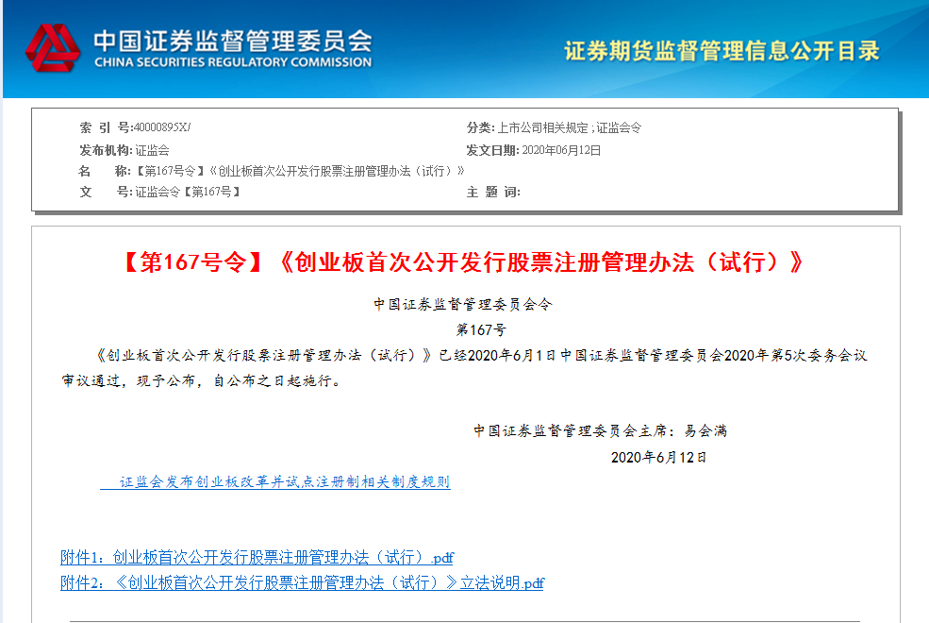Viewport: 929px width, 623px height.
Task: Click the 证券期货监督管理信息公开目录 banner heading
Action: tap(722, 51)
